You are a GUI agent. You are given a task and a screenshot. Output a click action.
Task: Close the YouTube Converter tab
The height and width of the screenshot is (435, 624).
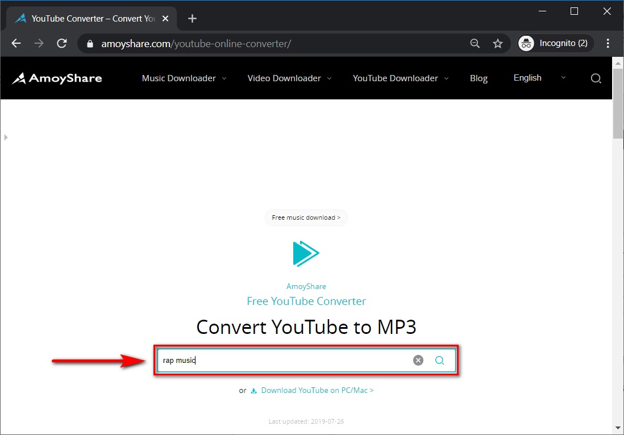pyautogui.click(x=165, y=18)
